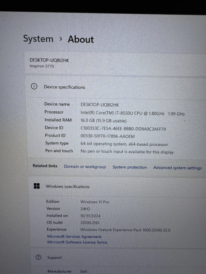
Task: Go back to System via breadcrumb
Action: (38, 39)
